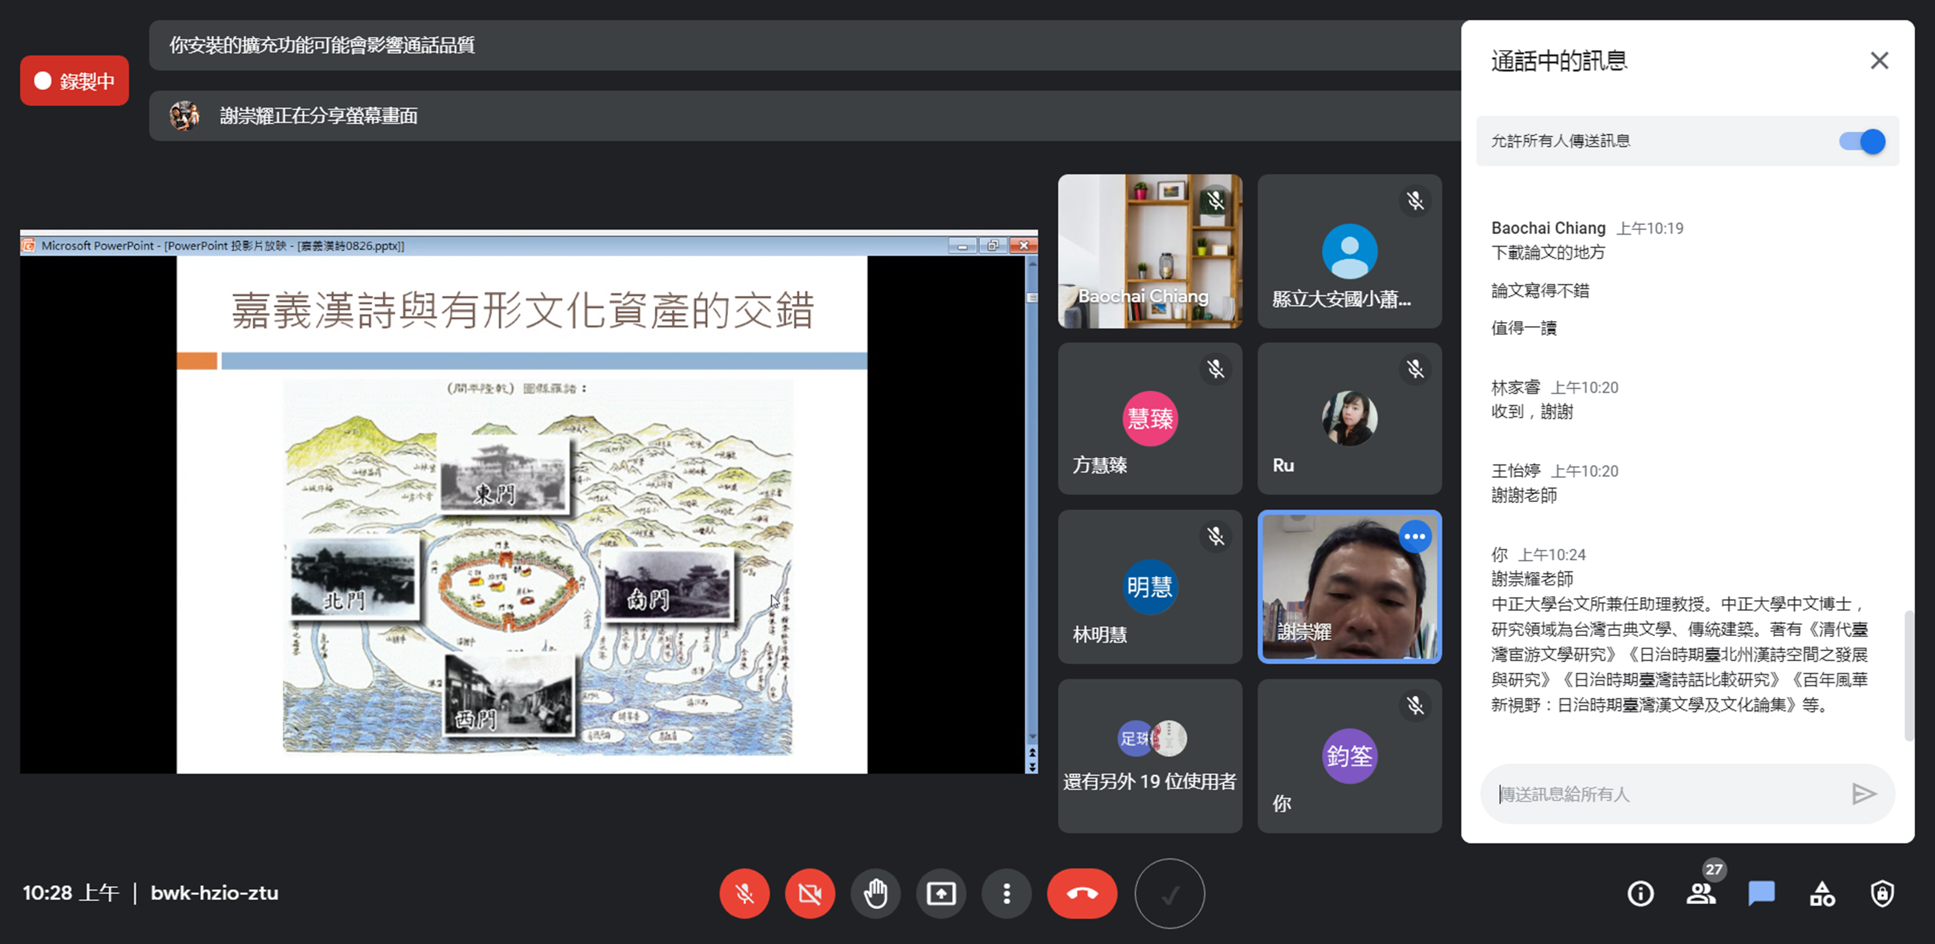Unmute your microphone in the call bar
Image resolution: width=1935 pixels, height=944 pixels.
point(744,893)
